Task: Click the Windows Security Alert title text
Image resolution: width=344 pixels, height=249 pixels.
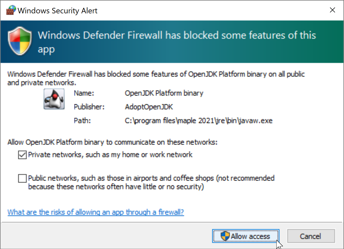Action: pos(57,11)
